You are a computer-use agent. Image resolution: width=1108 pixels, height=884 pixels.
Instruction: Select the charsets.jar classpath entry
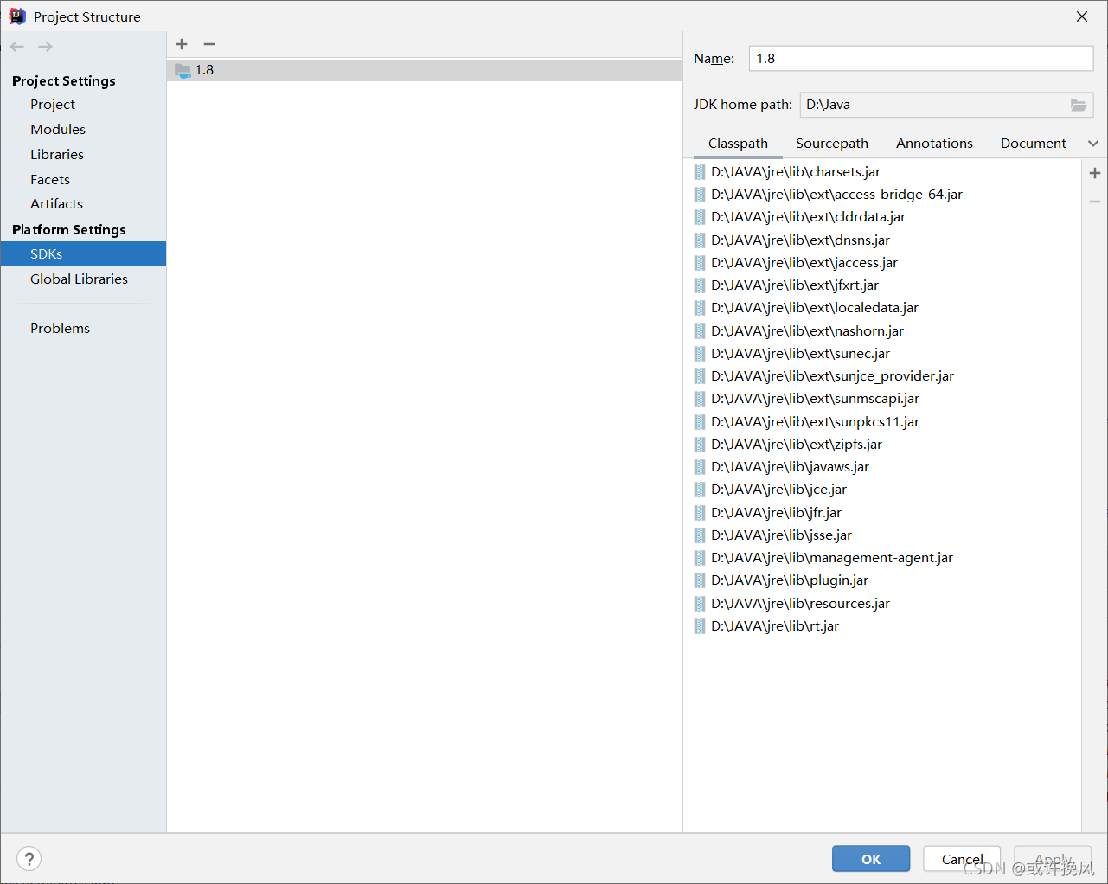tap(795, 171)
